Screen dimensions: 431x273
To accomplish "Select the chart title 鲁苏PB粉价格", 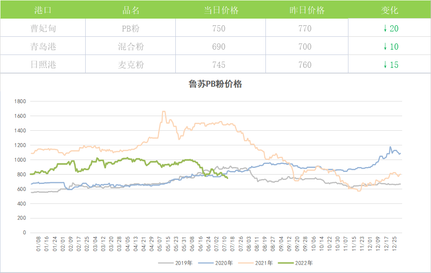I will click(215, 84).
